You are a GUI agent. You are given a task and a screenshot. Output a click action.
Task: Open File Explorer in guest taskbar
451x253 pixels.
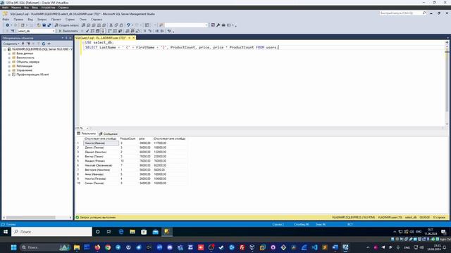(132, 232)
